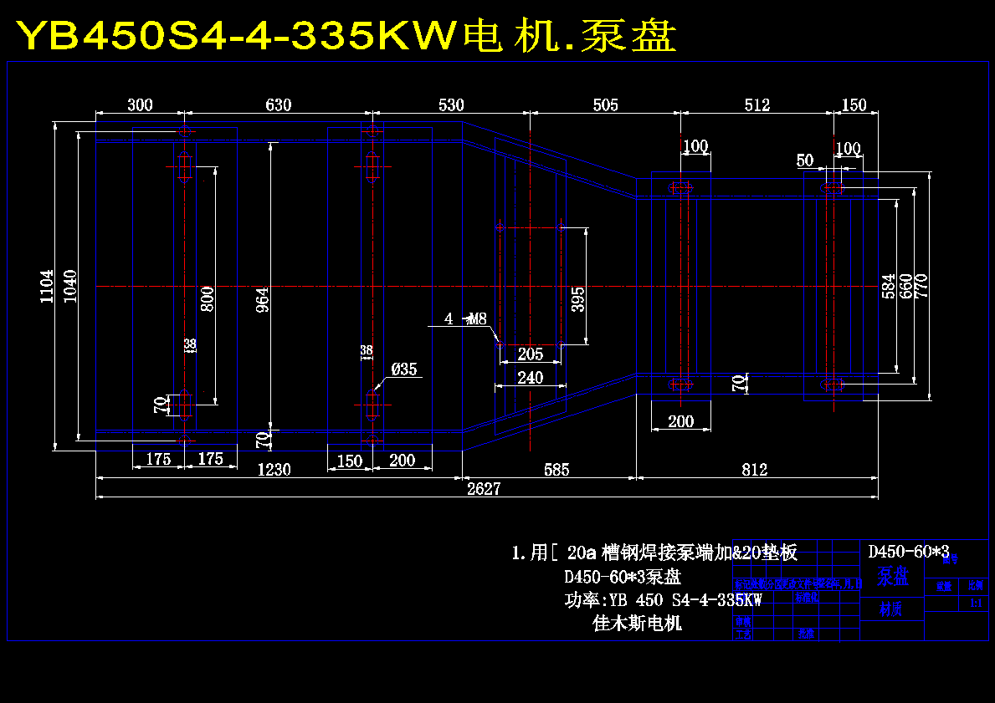Pick the 530 top dimension text
995x703 pixels.
(x=451, y=104)
